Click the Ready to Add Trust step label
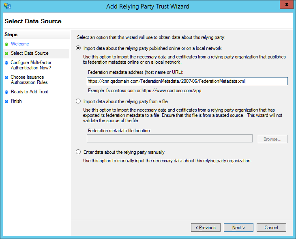The width and height of the screenshot is (296, 239). (29, 92)
